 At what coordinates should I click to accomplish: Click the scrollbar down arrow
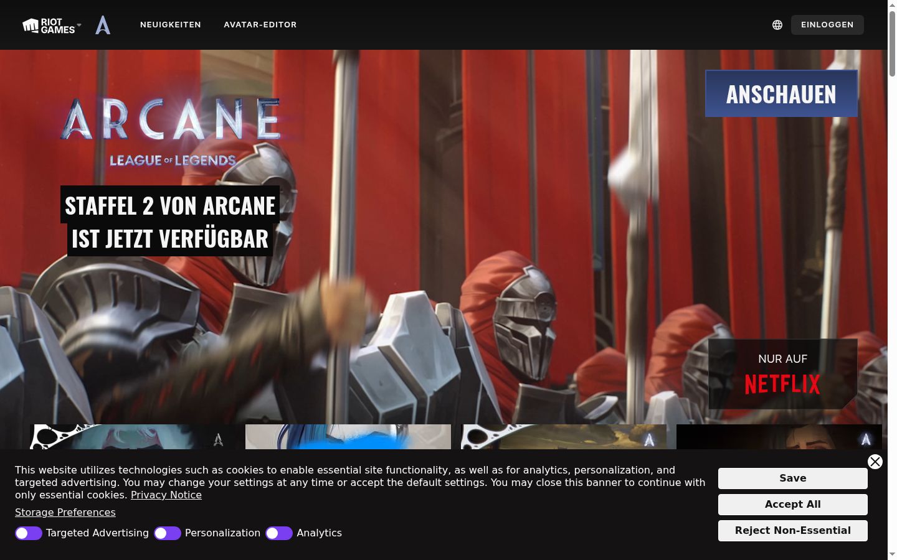(892, 554)
